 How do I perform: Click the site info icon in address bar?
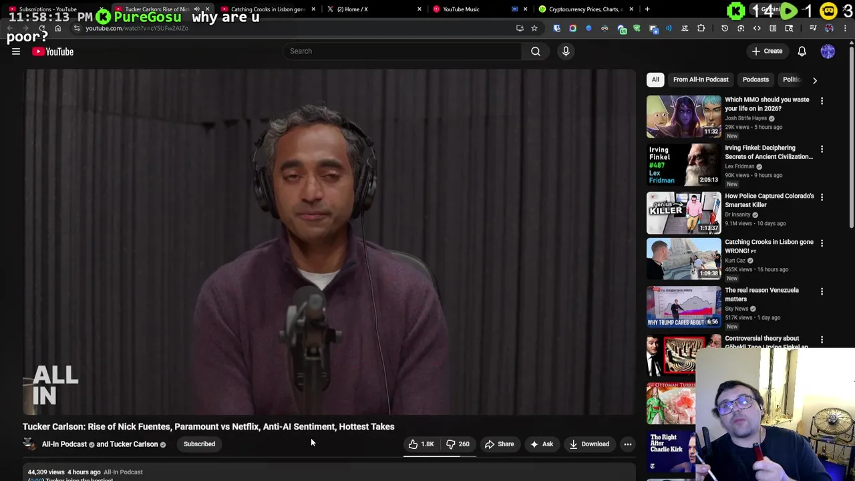pos(77,28)
